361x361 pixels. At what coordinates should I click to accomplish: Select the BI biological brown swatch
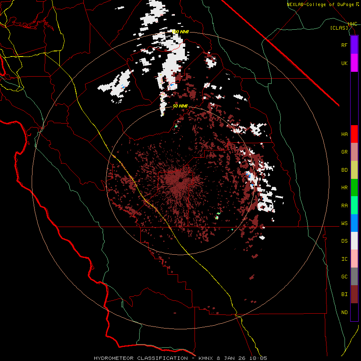click(354, 294)
